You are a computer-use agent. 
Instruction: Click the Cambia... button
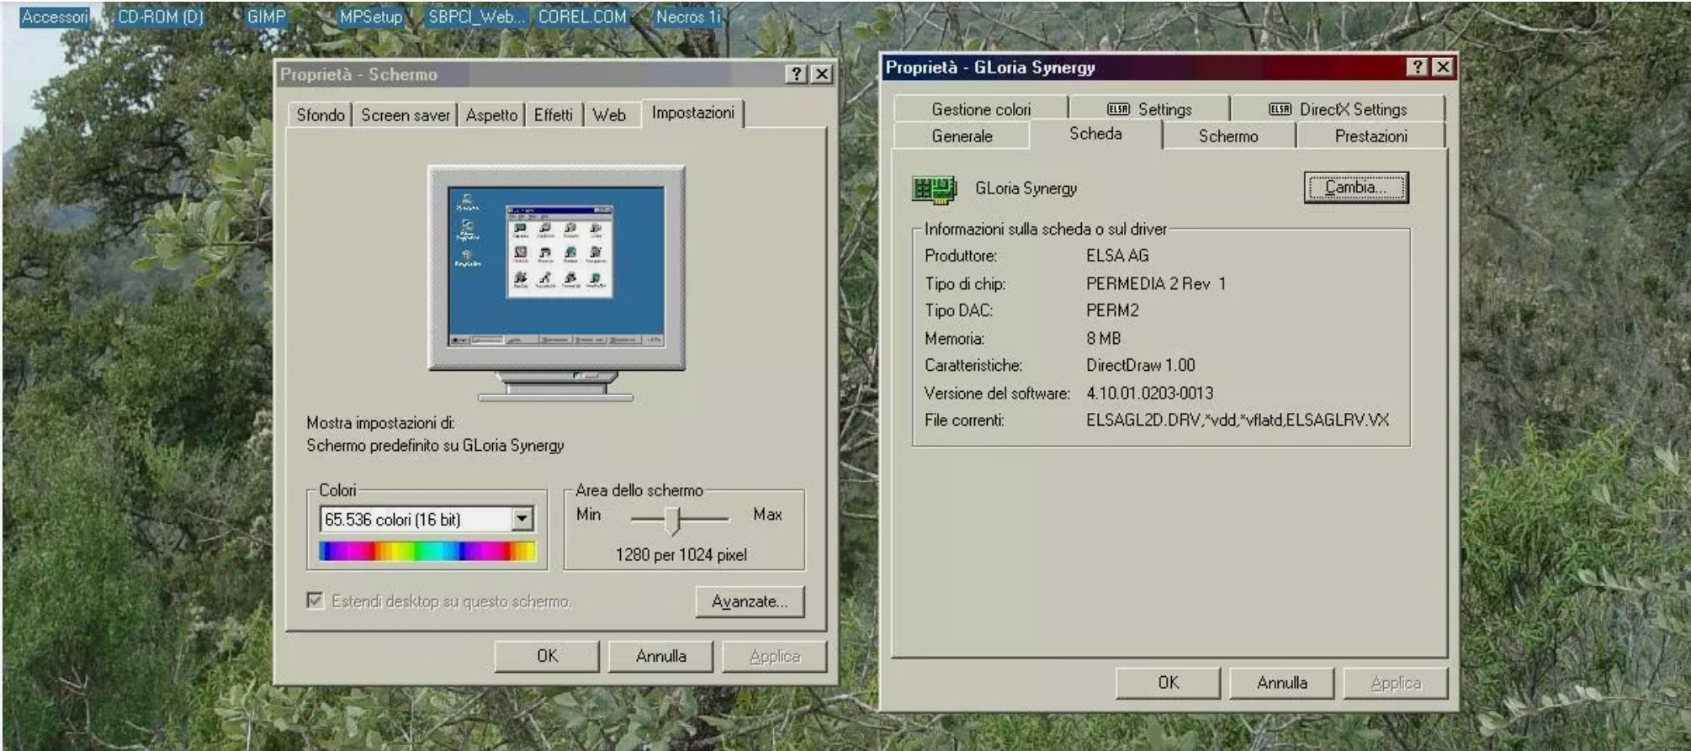click(x=1356, y=188)
